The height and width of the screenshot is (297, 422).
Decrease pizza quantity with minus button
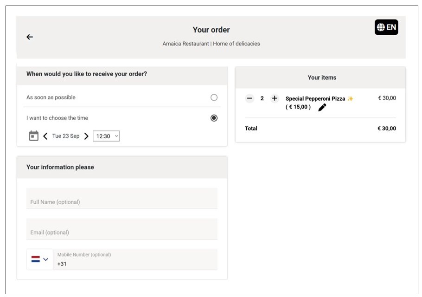[249, 98]
